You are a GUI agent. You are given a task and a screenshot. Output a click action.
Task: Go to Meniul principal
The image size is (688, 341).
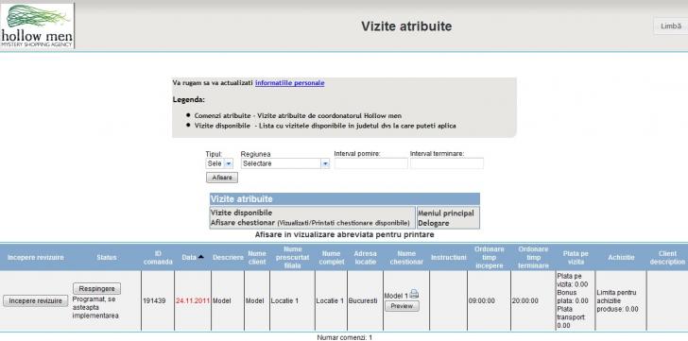(446, 213)
